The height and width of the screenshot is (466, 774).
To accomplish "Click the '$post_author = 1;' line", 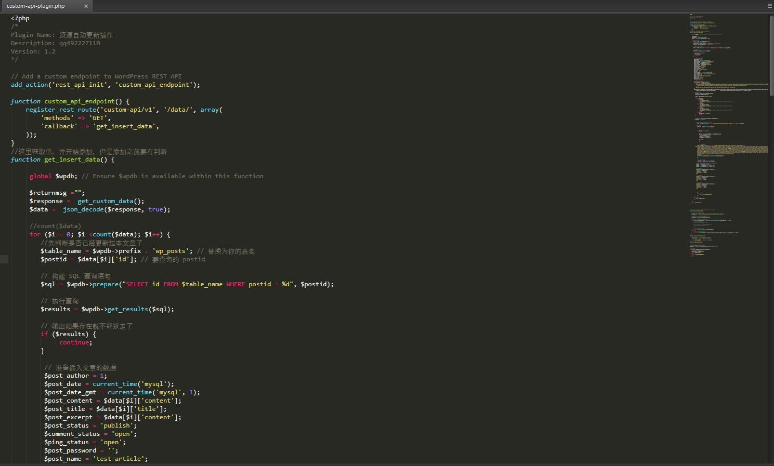I will coord(75,376).
